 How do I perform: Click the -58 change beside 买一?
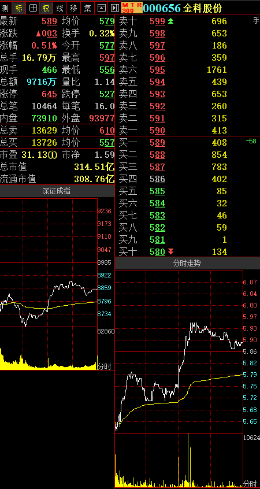click(x=251, y=141)
